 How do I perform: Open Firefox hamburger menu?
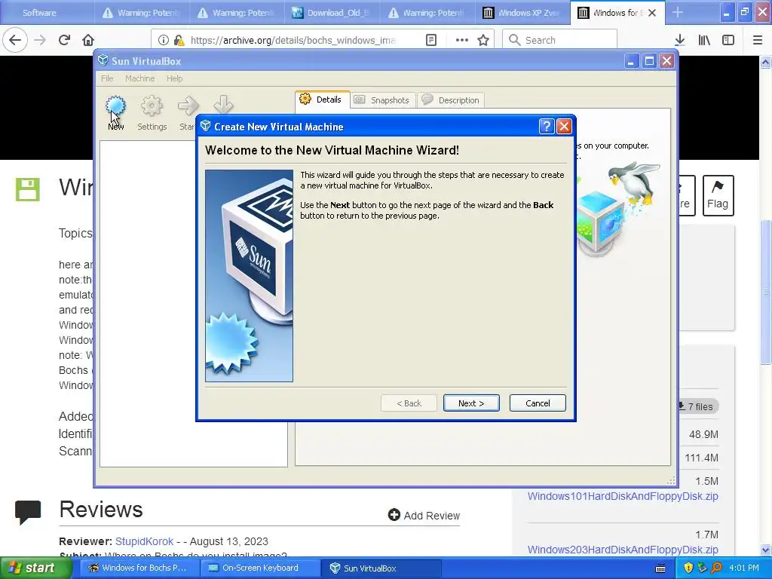point(758,41)
